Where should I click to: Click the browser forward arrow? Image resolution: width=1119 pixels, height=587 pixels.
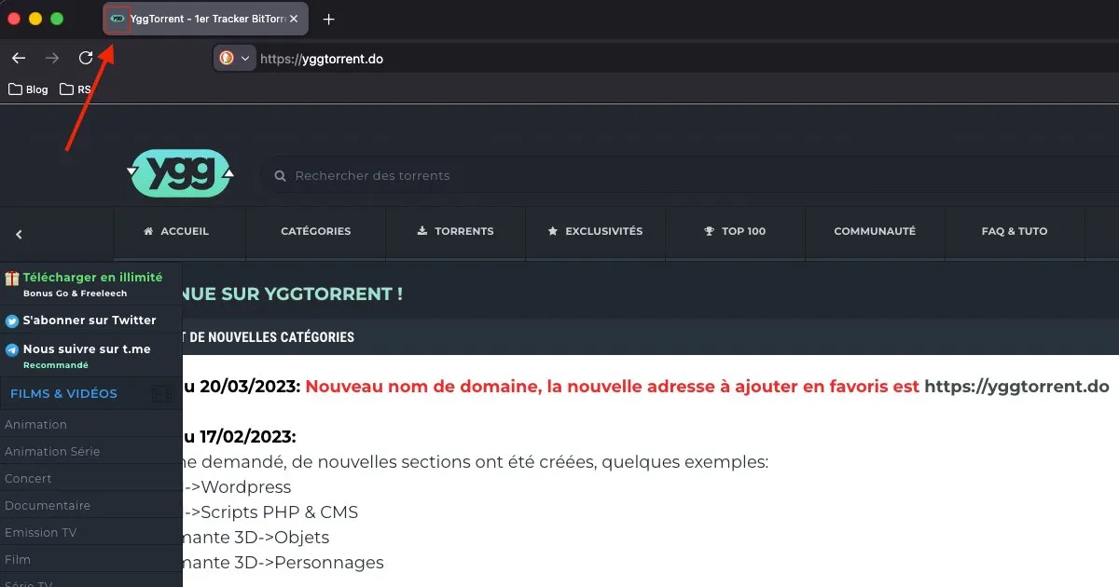52,58
